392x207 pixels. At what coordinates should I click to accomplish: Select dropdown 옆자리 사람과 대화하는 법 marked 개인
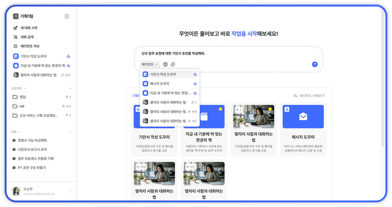click(170, 121)
